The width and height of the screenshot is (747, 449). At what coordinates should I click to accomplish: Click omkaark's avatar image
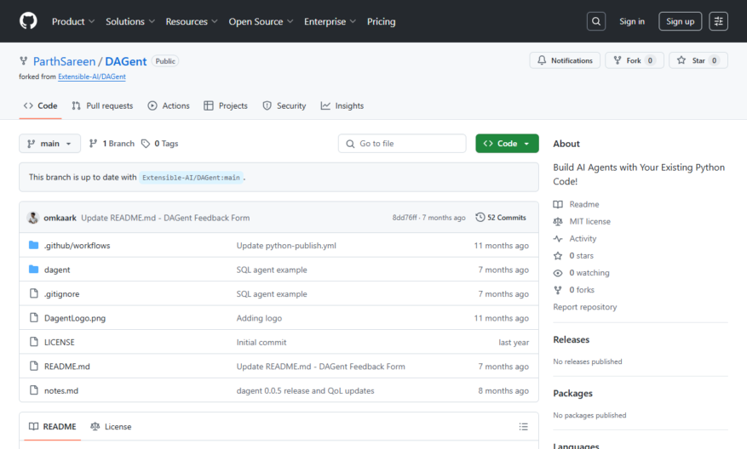pyautogui.click(x=33, y=218)
